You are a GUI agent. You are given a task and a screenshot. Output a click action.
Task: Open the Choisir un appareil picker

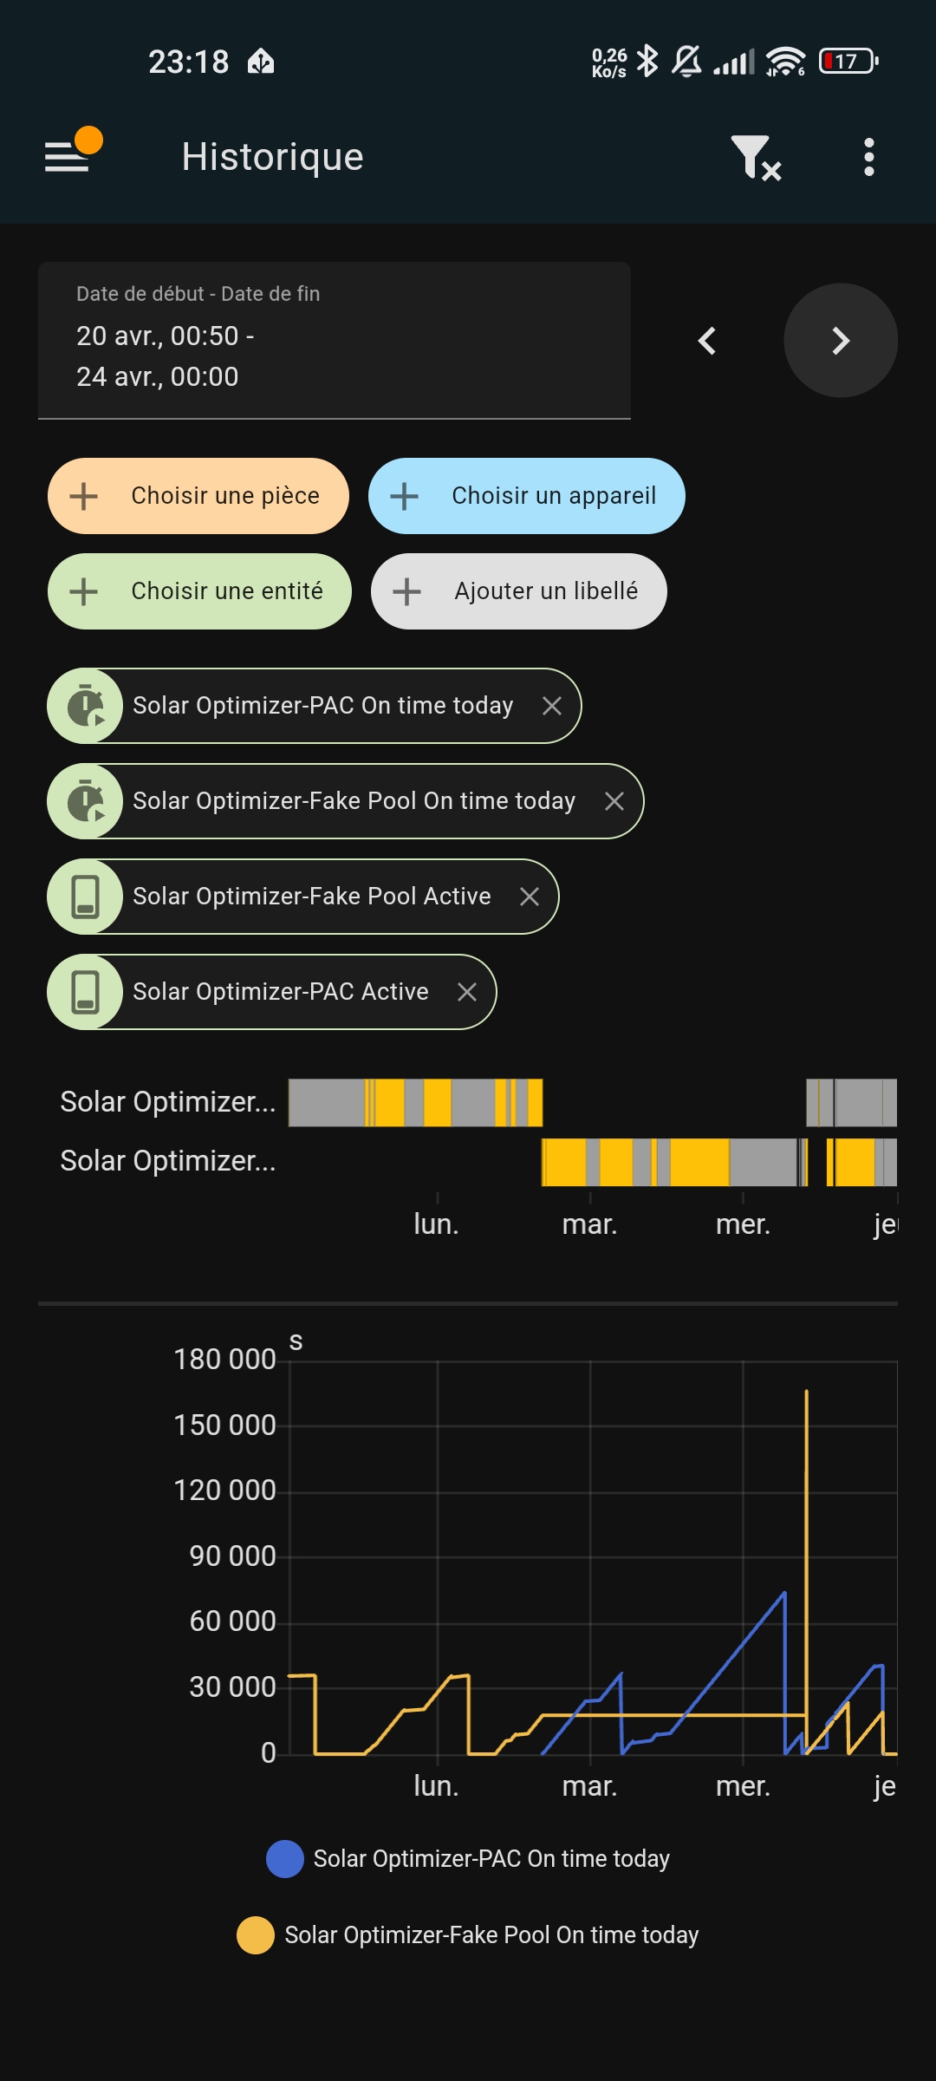coord(526,496)
